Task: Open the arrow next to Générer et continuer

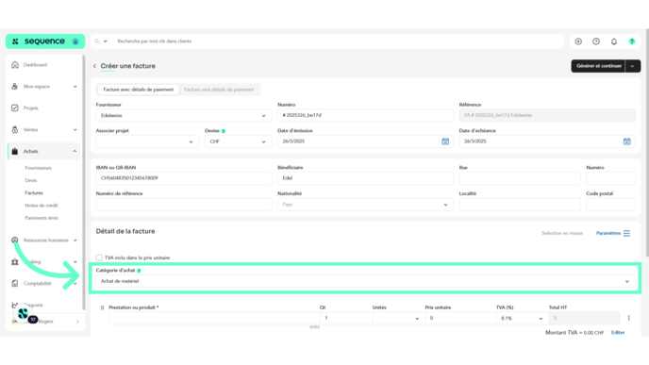Action: [632, 66]
